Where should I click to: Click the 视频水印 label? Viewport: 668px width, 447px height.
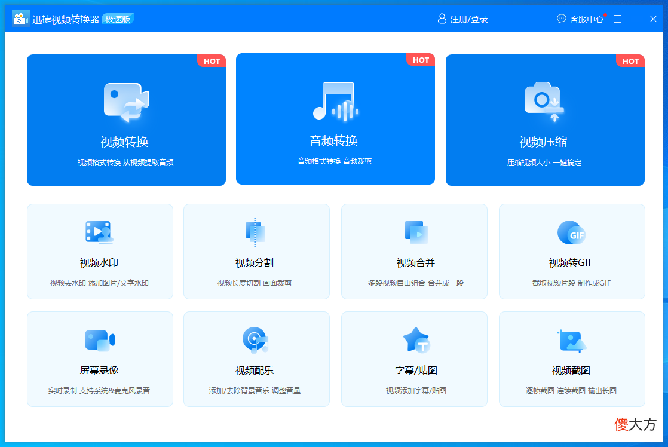tap(99, 263)
